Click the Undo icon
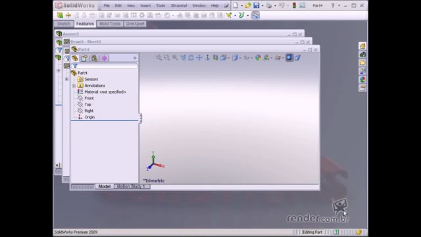 point(282,5)
